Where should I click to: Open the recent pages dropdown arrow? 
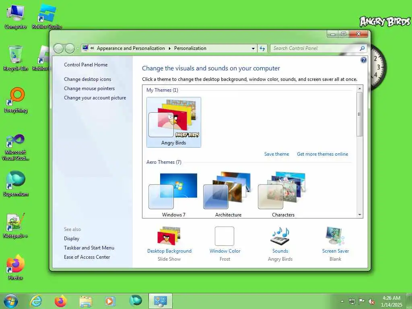click(x=78, y=48)
